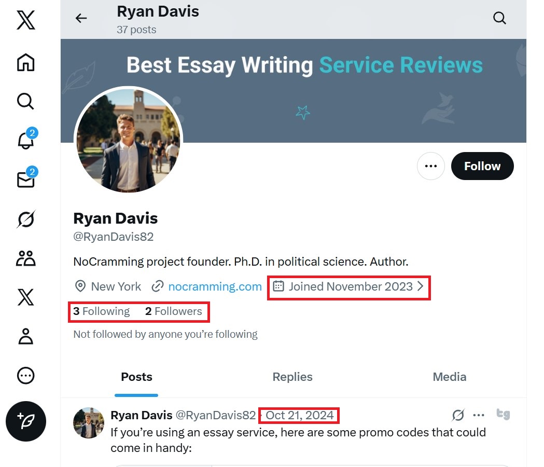Image resolution: width=544 pixels, height=467 pixels.
Task: Follow Ryan Davis
Action: pyautogui.click(x=482, y=166)
